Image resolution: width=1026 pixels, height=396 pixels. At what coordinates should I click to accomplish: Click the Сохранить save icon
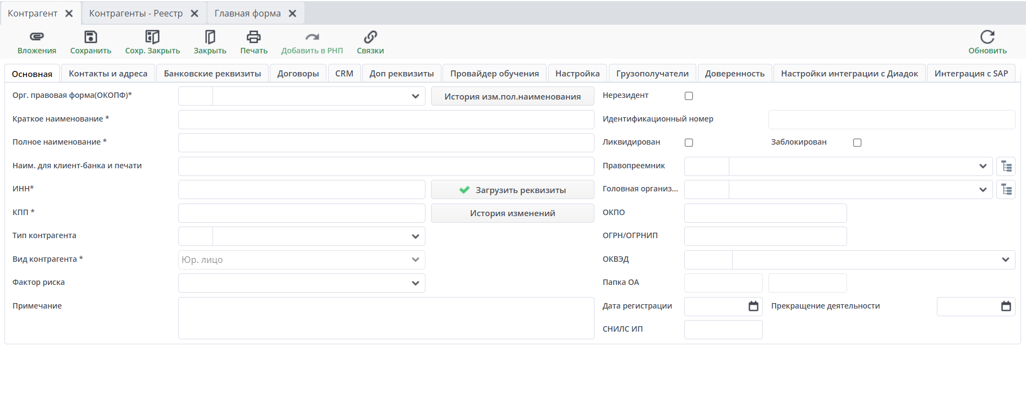(x=90, y=37)
